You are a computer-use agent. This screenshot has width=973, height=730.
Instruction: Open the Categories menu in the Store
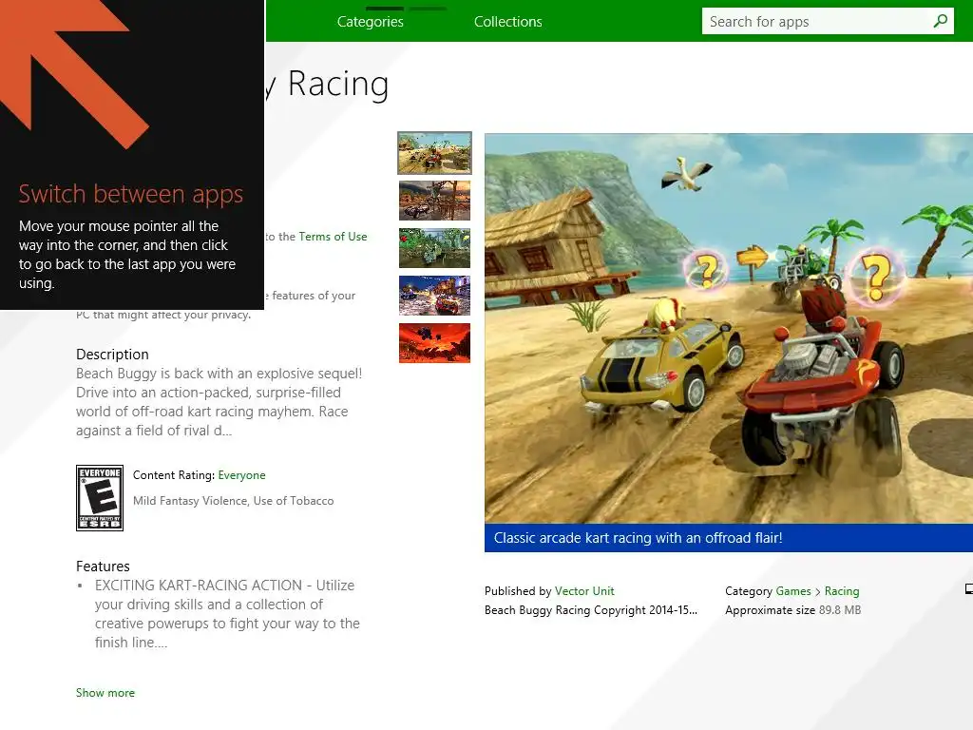[x=370, y=22]
